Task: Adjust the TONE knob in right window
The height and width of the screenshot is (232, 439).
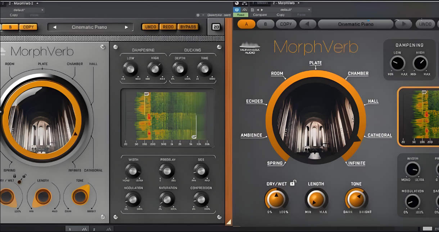Action: click(356, 199)
